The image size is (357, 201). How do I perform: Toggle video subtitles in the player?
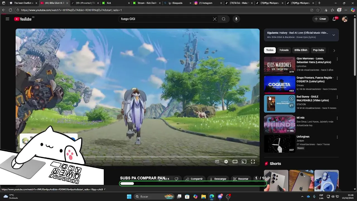pyautogui.click(x=217, y=162)
